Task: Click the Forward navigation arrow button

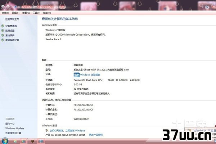Action: tap(8, 7)
